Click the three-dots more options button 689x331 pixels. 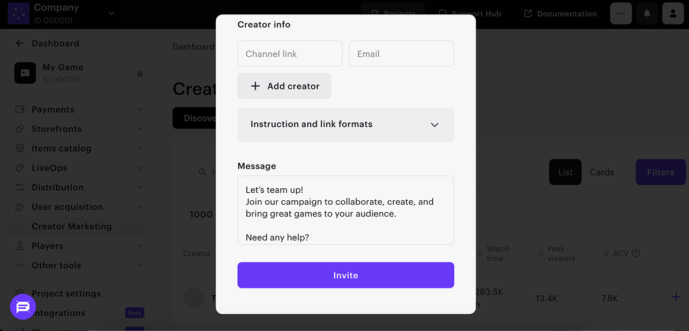coord(621,13)
